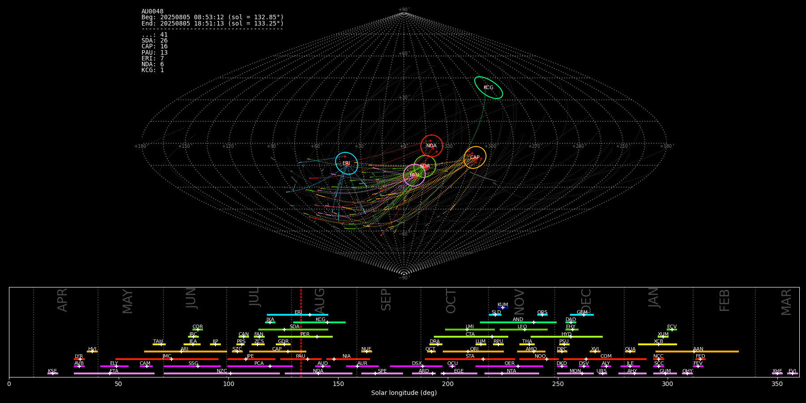
Task: Select the red NIA bar in the timeline
Action: pos(348,359)
